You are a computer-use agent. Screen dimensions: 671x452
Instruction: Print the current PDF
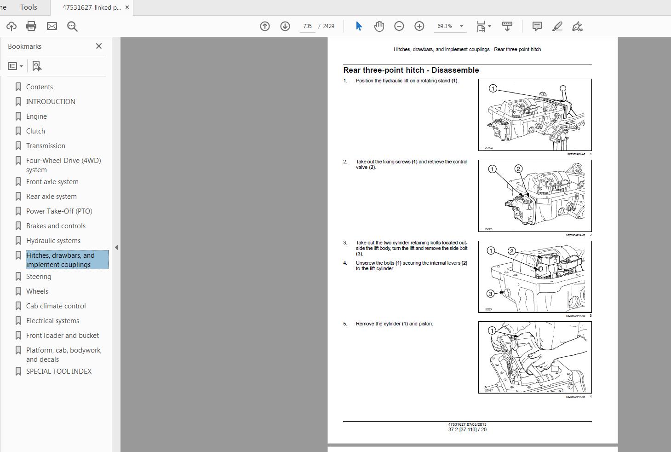click(31, 26)
